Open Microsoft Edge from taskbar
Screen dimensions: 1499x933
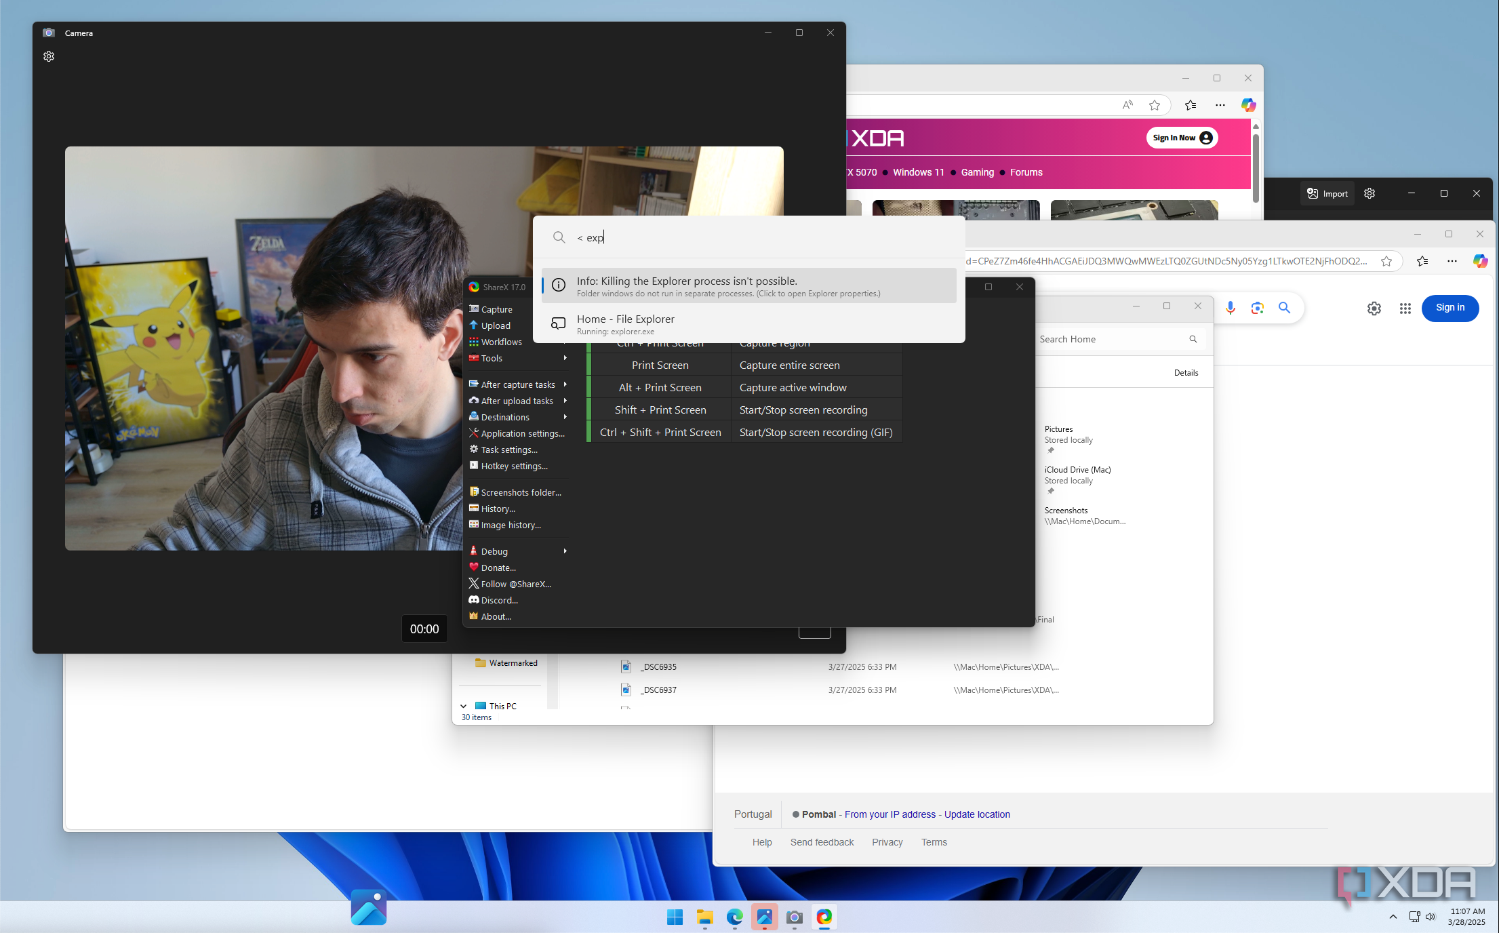click(x=734, y=917)
